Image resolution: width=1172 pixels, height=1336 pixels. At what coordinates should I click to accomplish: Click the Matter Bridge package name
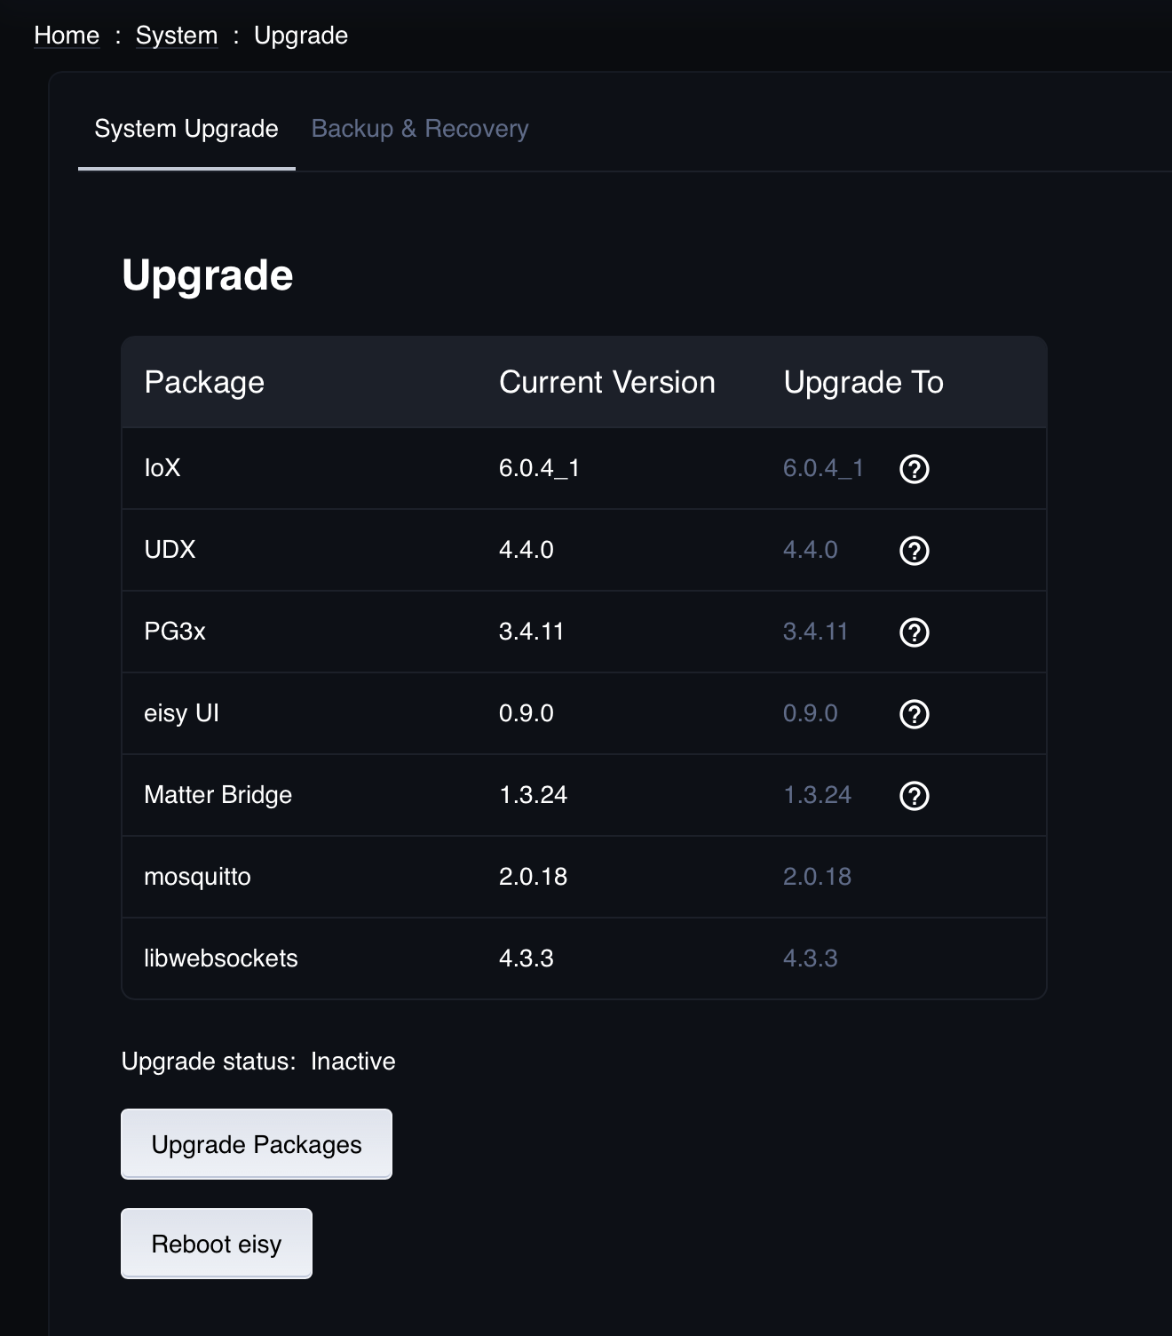(x=218, y=795)
